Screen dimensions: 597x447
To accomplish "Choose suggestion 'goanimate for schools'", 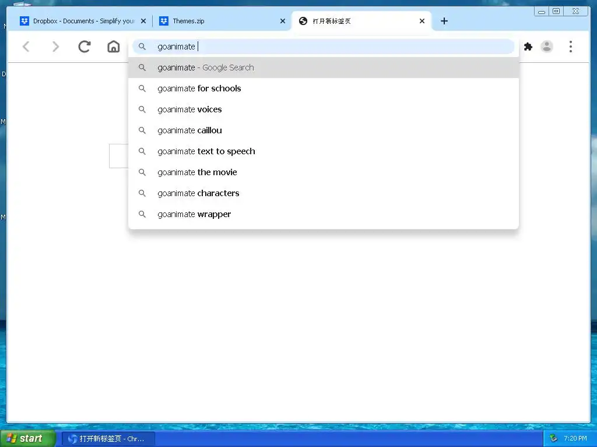I will [x=324, y=88].
